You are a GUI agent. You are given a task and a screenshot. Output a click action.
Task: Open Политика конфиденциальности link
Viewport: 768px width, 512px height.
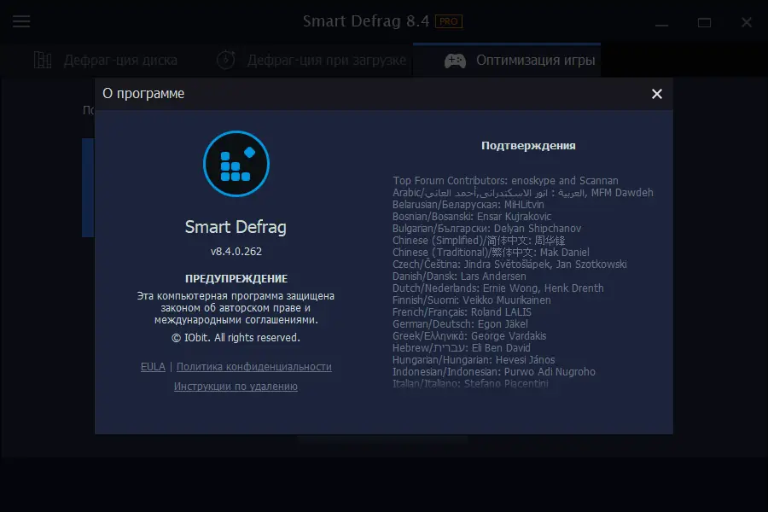pyautogui.click(x=253, y=366)
